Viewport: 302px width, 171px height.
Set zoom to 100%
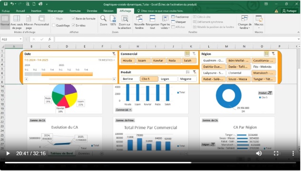[x=113, y=21]
